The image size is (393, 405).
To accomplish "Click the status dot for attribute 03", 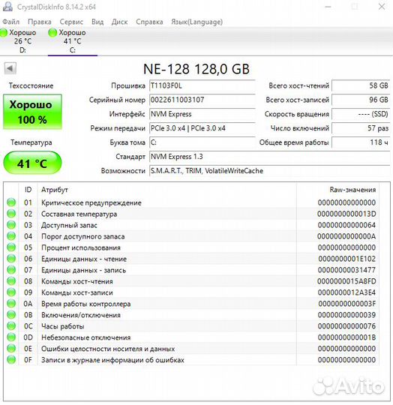I will click(x=11, y=225).
